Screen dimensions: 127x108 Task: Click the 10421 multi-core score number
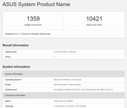(x=94, y=19)
